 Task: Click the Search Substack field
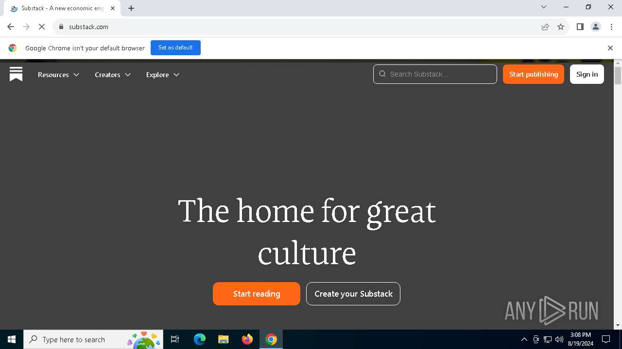coord(435,74)
